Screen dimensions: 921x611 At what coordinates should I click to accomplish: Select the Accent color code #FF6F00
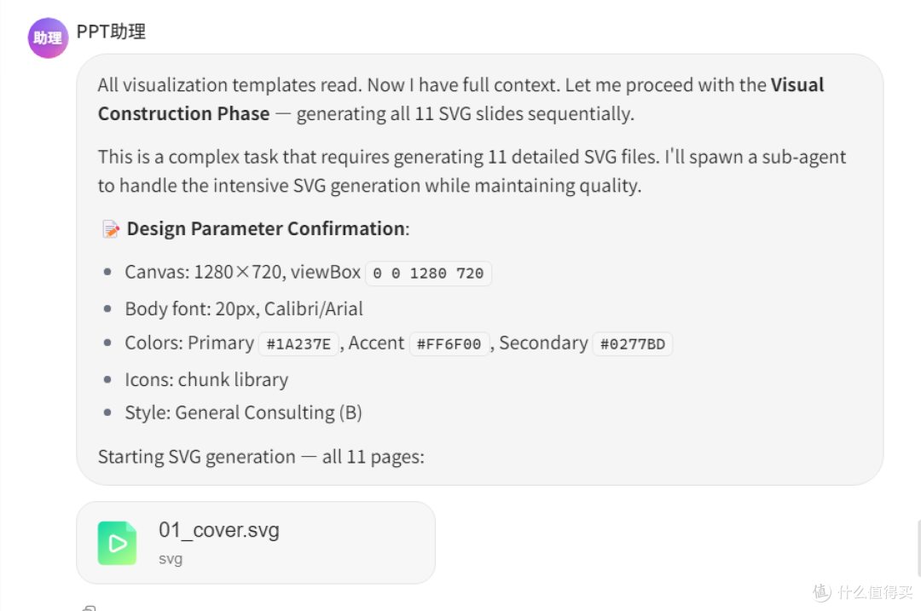click(449, 344)
